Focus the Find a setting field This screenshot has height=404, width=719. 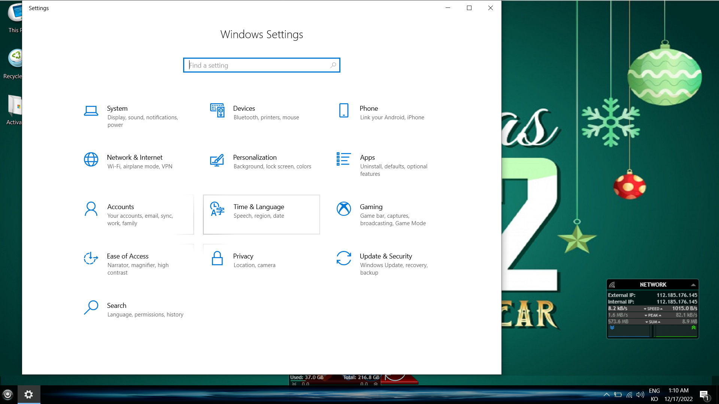261,65
